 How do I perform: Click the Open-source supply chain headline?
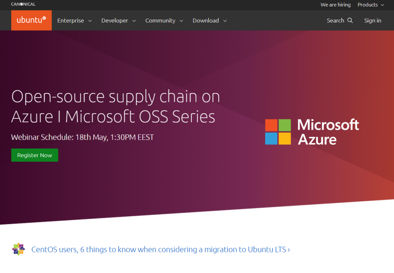point(115,106)
